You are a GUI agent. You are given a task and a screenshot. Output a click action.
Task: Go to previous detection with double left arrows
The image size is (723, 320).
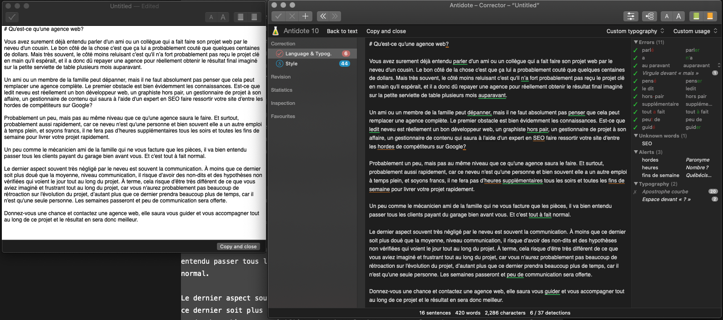(322, 16)
